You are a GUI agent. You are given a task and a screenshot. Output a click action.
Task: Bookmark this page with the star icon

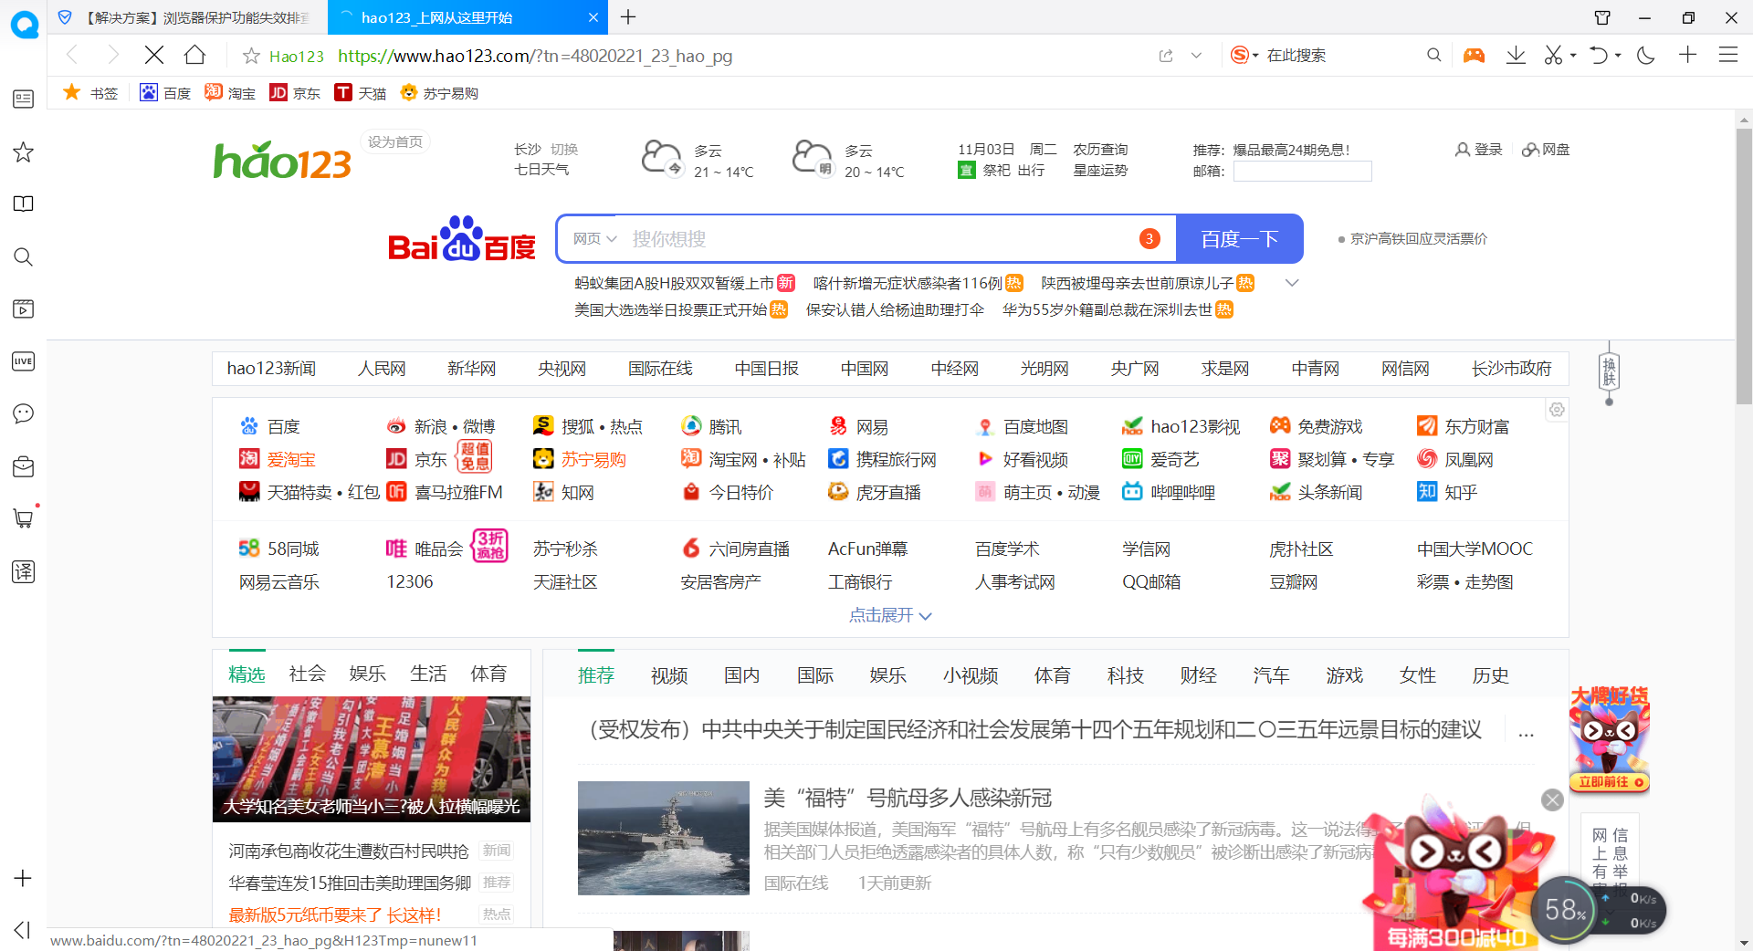pos(251,57)
